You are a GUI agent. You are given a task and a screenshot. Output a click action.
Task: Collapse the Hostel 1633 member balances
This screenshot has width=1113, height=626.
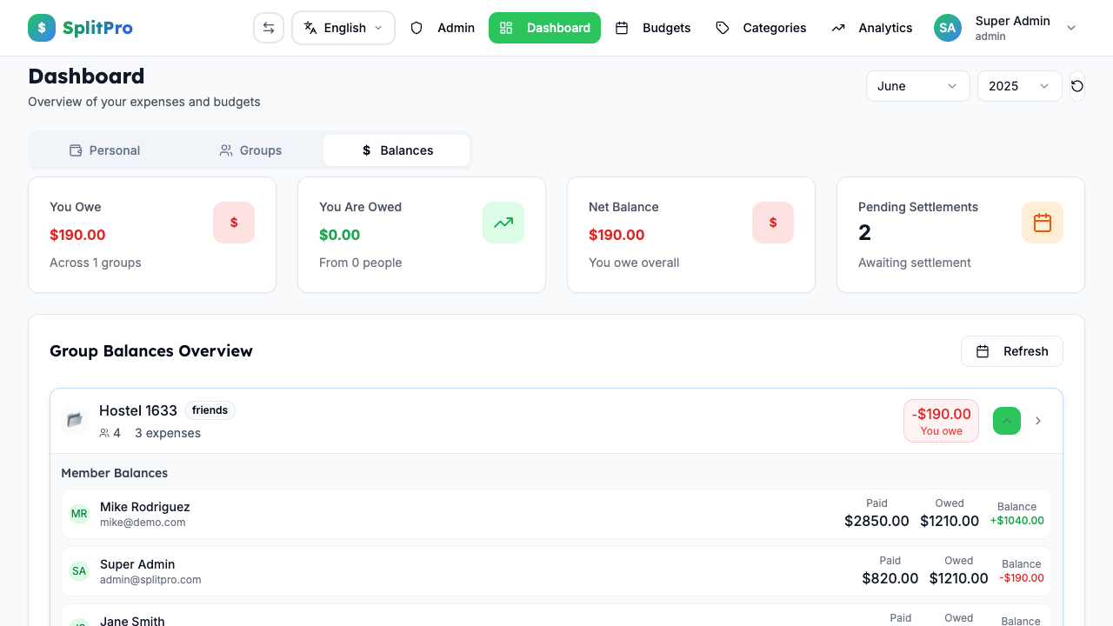point(1006,420)
